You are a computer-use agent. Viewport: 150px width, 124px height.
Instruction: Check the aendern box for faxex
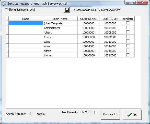point(128,37)
